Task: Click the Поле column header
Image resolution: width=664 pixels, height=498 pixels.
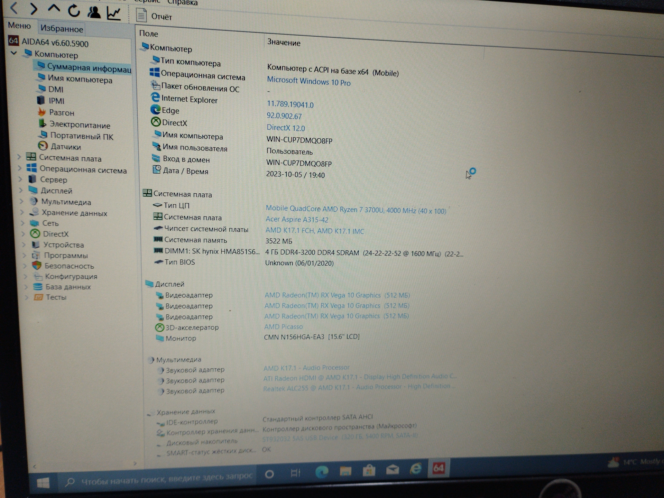Action: [x=149, y=34]
